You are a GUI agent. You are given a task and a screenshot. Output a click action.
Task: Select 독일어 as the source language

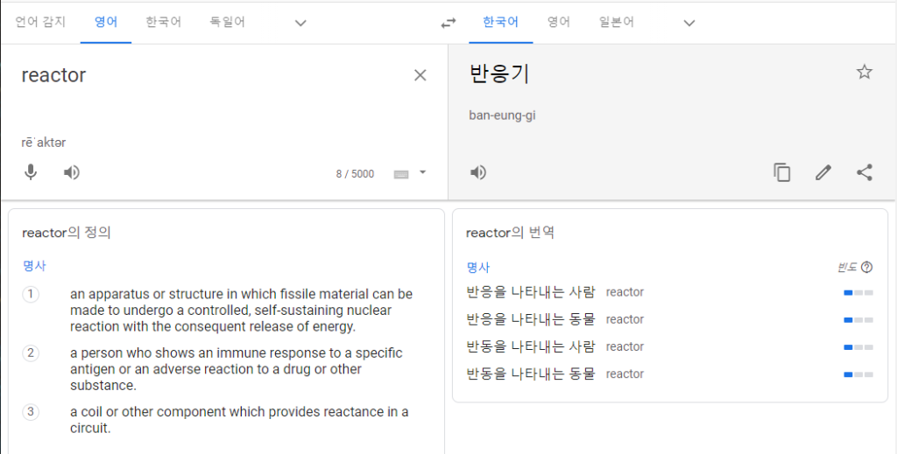(227, 22)
